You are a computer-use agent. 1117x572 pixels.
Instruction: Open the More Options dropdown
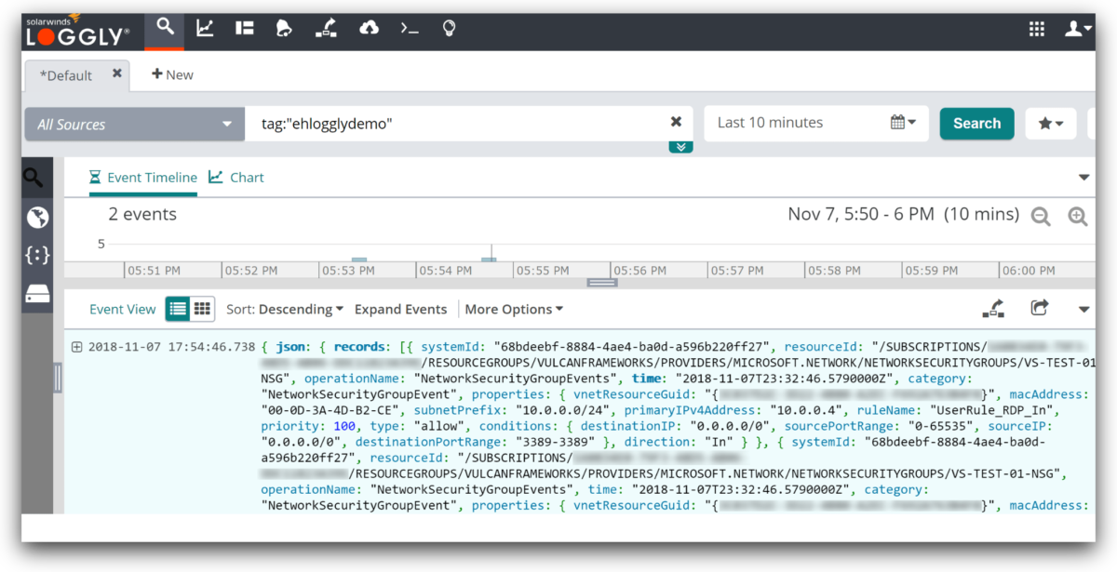513,309
